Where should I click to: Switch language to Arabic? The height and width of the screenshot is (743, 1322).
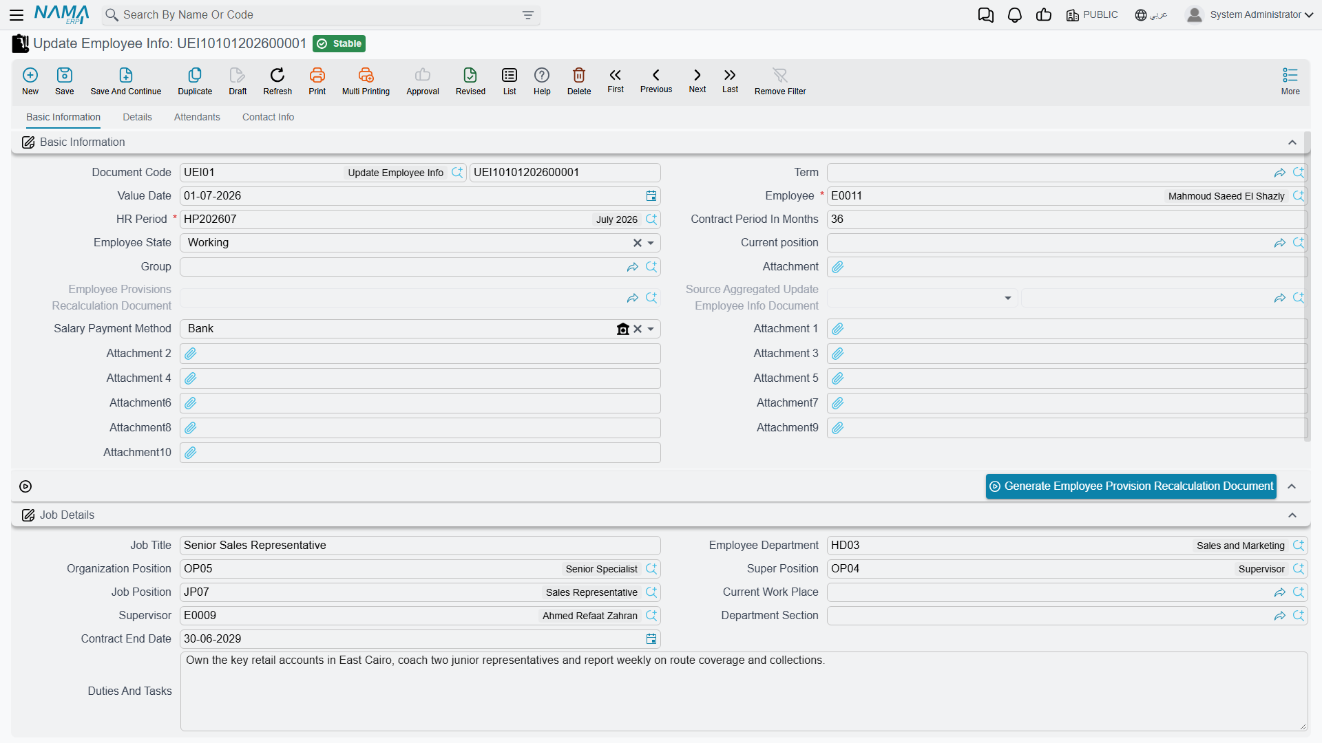click(x=1151, y=15)
